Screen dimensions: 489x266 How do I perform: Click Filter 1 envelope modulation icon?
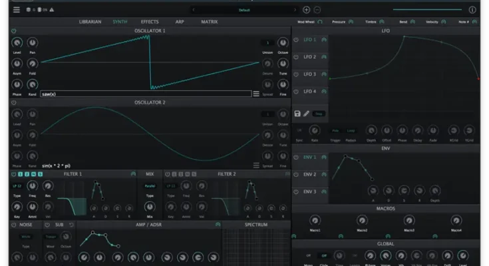click(133, 174)
